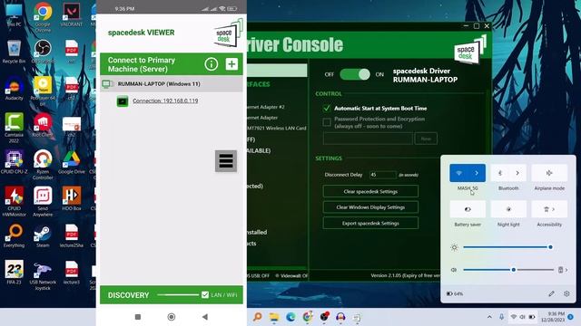This screenshot has height=326, width=581.
Task: Open Send Anywhere desktop shortcut
Action: tap(43, 201)
